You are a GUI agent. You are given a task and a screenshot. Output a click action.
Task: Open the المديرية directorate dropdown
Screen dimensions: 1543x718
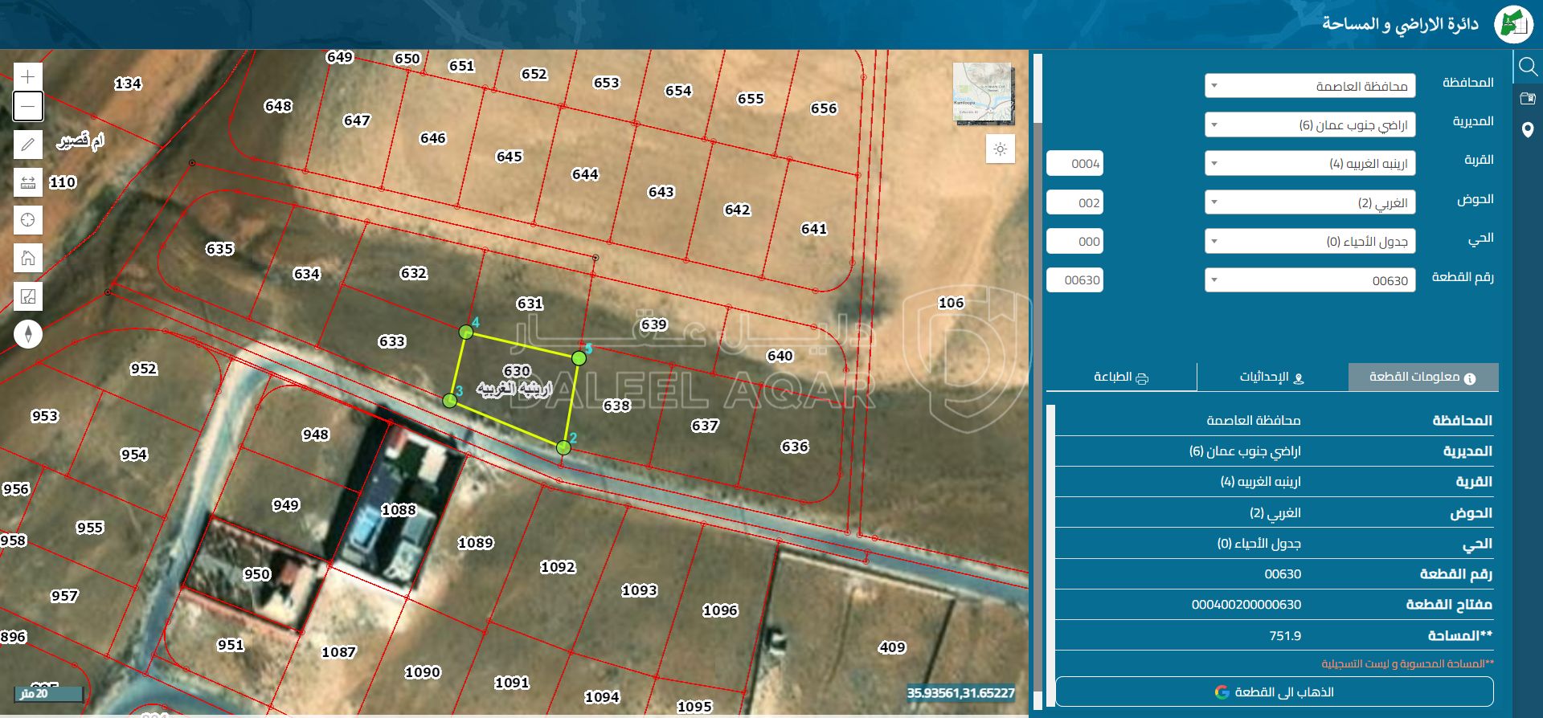coord(1309,125)
